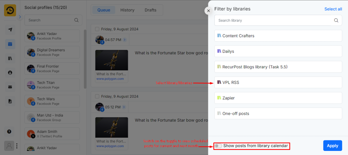Click the magnifier in social profiles search
Viewport: 348px width, 155px height.
[x=76, y=20]
